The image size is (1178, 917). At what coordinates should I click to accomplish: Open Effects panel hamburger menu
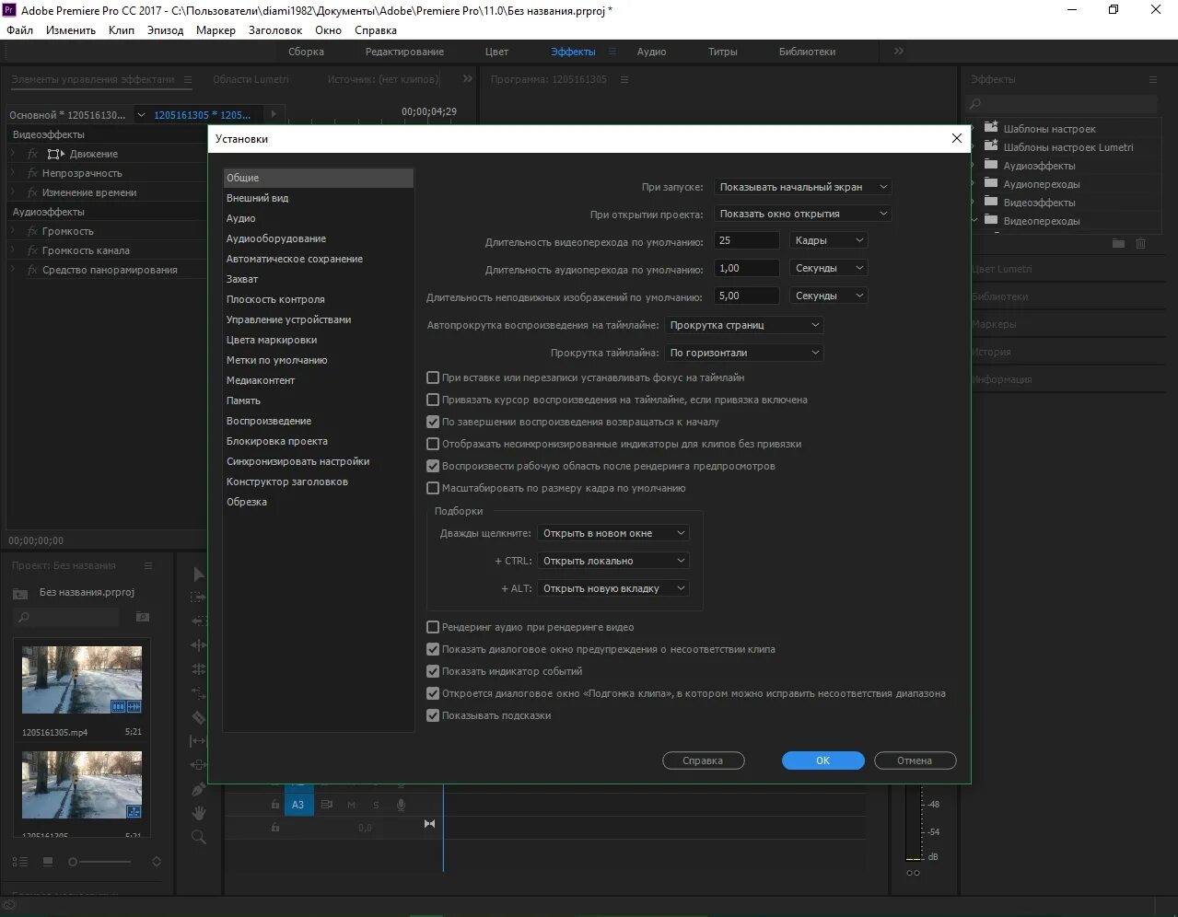point(1152,80)
